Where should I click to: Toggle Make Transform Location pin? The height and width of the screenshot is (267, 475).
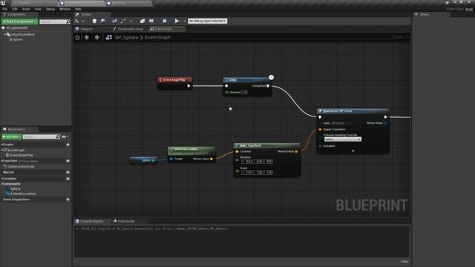point(237,151)
